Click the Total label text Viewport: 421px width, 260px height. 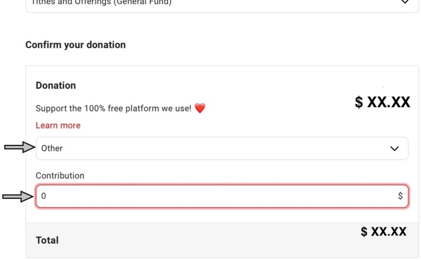tap(47, 240)
